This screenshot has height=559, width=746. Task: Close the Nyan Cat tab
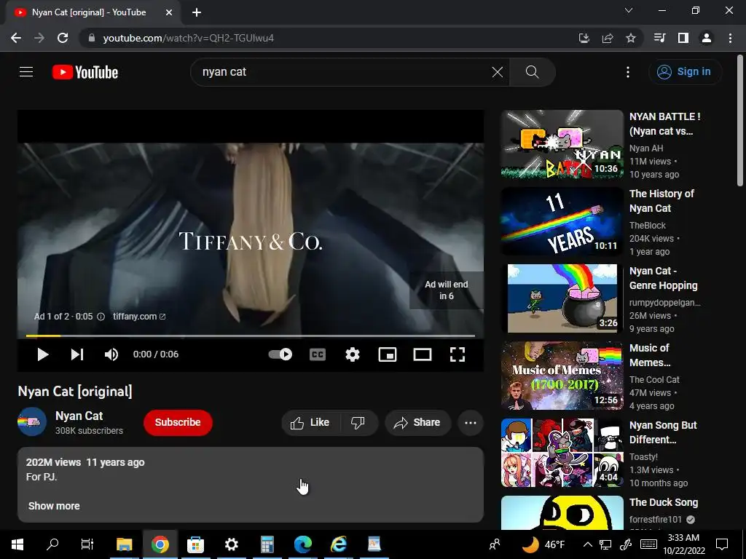169,12
